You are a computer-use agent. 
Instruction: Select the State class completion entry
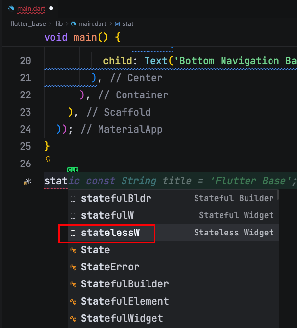[x=96, y=250]
